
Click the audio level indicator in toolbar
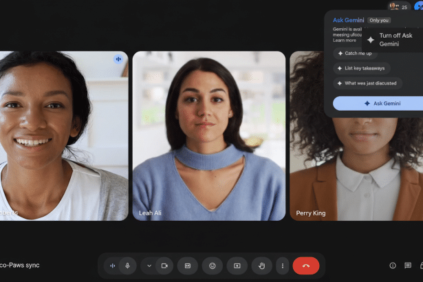pos(113,265)
